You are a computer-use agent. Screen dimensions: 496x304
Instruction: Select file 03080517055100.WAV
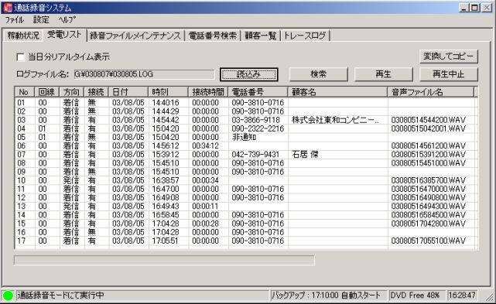point(429,241)
